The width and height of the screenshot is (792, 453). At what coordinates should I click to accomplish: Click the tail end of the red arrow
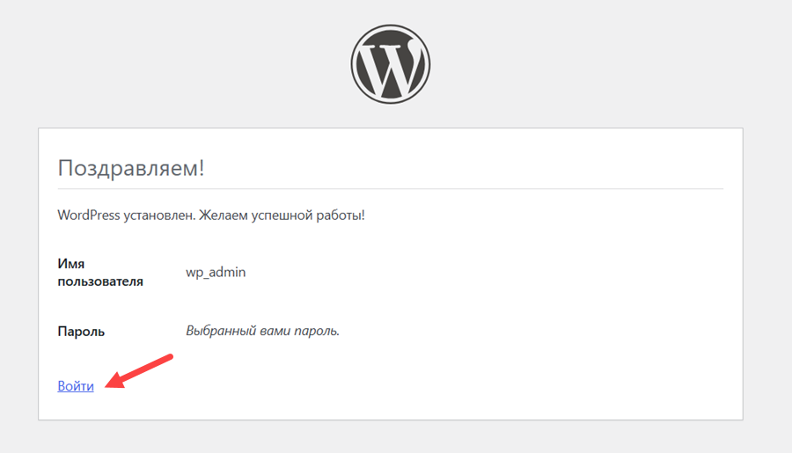coord(168,357)
